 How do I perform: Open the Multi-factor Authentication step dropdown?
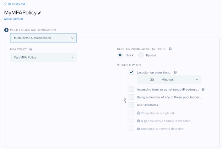pos(43,38)
